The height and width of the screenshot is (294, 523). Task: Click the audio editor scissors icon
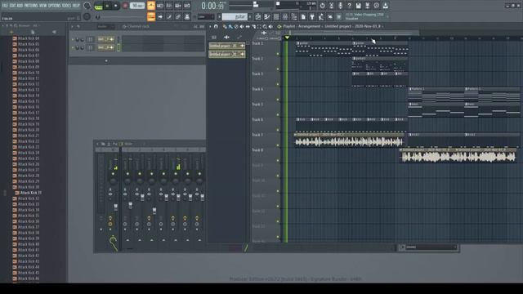(x=331, y=6)
